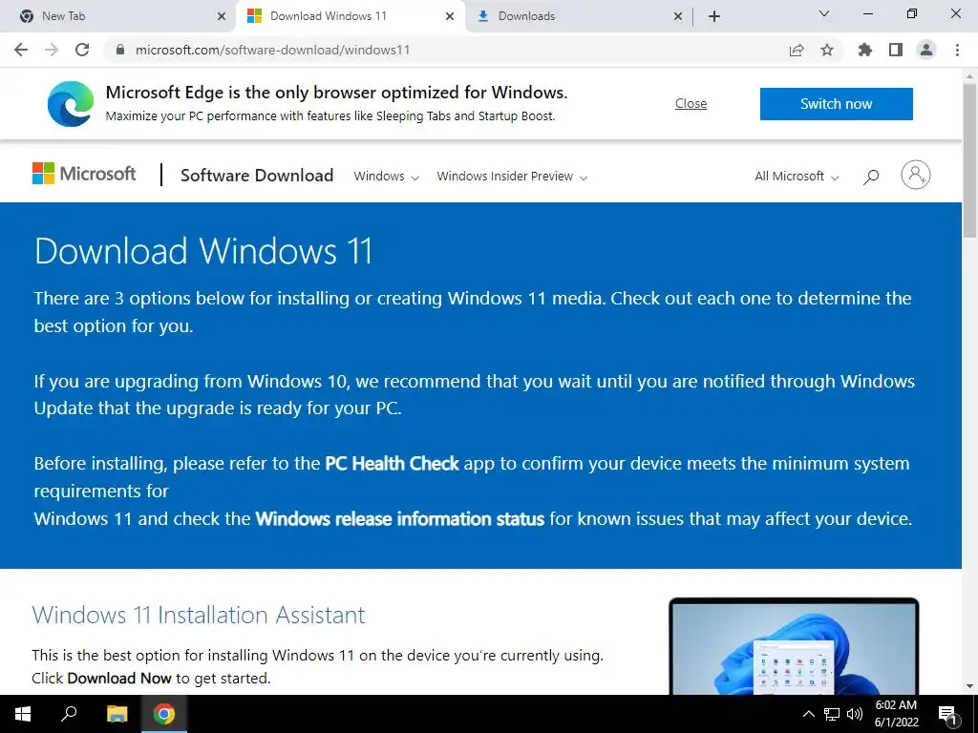The width and height of the screenshot is (978, 733).
Task: Switch to the Downloads tab
Action: [x=579, y=16]
